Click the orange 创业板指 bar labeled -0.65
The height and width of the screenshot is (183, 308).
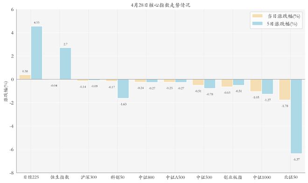tap(227, 83)
